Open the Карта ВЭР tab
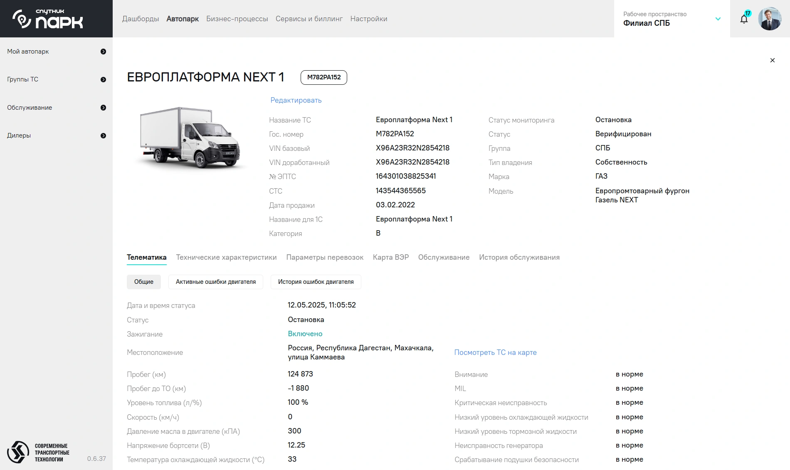The height and width of the screenshot is (470, 790). pos(390,257)
